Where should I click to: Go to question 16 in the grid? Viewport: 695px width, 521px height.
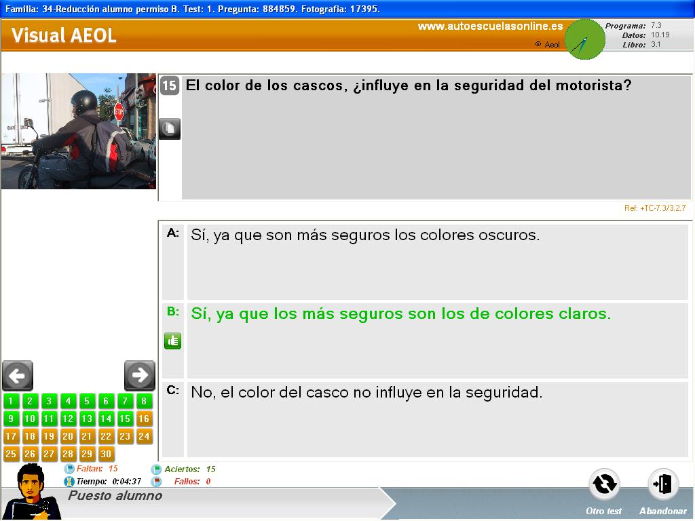tap(144, 419)
